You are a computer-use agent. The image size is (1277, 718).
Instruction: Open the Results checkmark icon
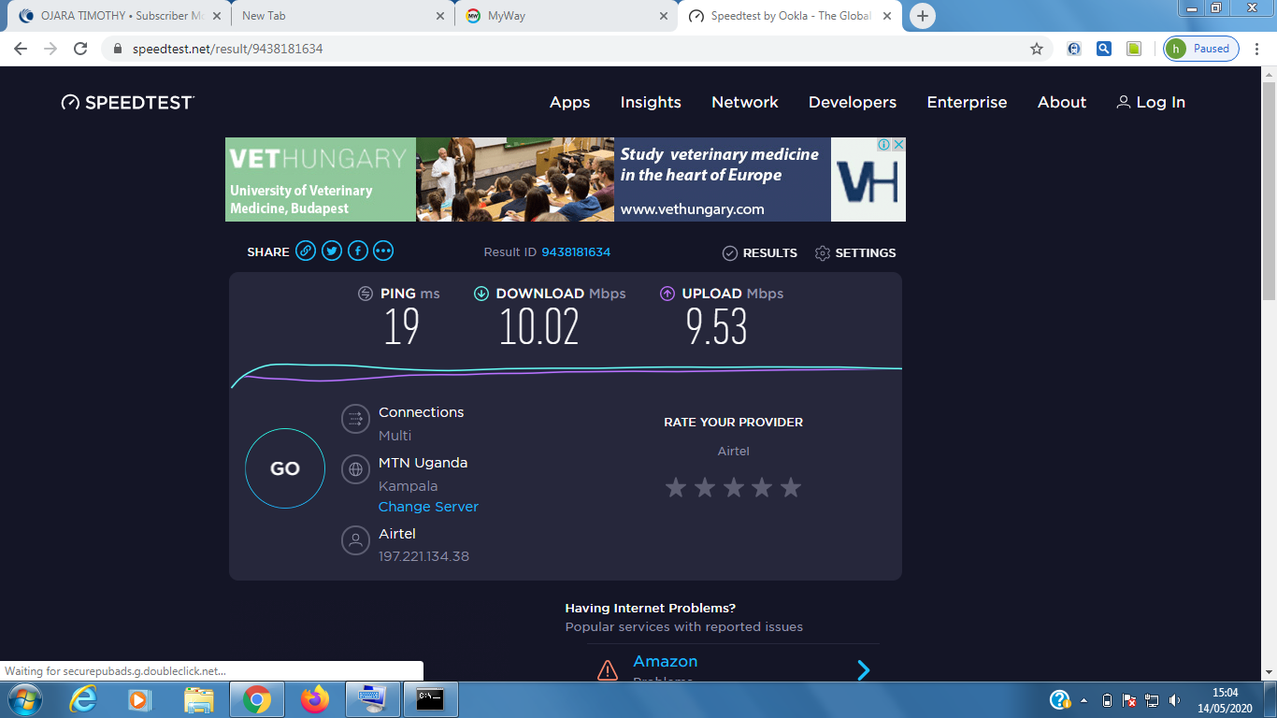tap(730, 253)
